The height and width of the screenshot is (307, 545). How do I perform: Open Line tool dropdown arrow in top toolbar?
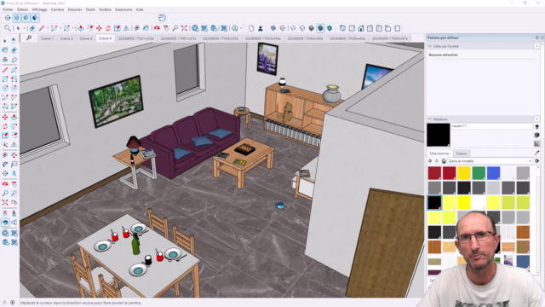[48, 28]
